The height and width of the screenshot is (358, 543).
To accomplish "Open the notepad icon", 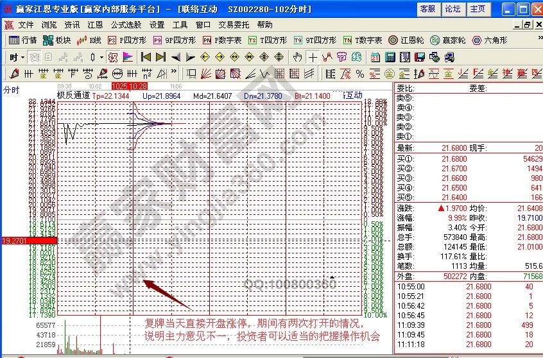I will tap(405, 57).
